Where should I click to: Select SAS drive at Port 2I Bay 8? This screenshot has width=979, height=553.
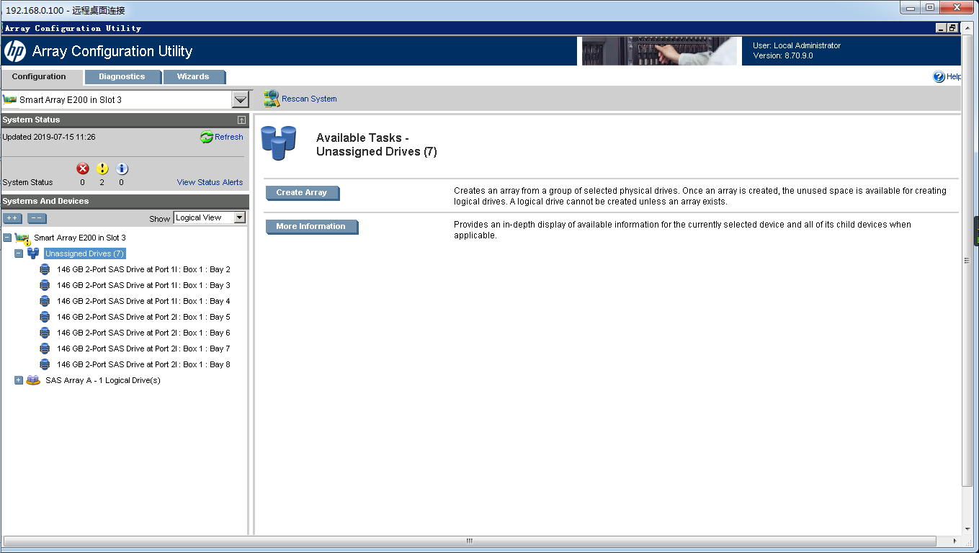(x=144, y=364)
